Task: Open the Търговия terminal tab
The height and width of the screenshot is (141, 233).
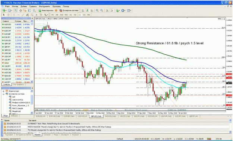Action: tap(9, 135)
